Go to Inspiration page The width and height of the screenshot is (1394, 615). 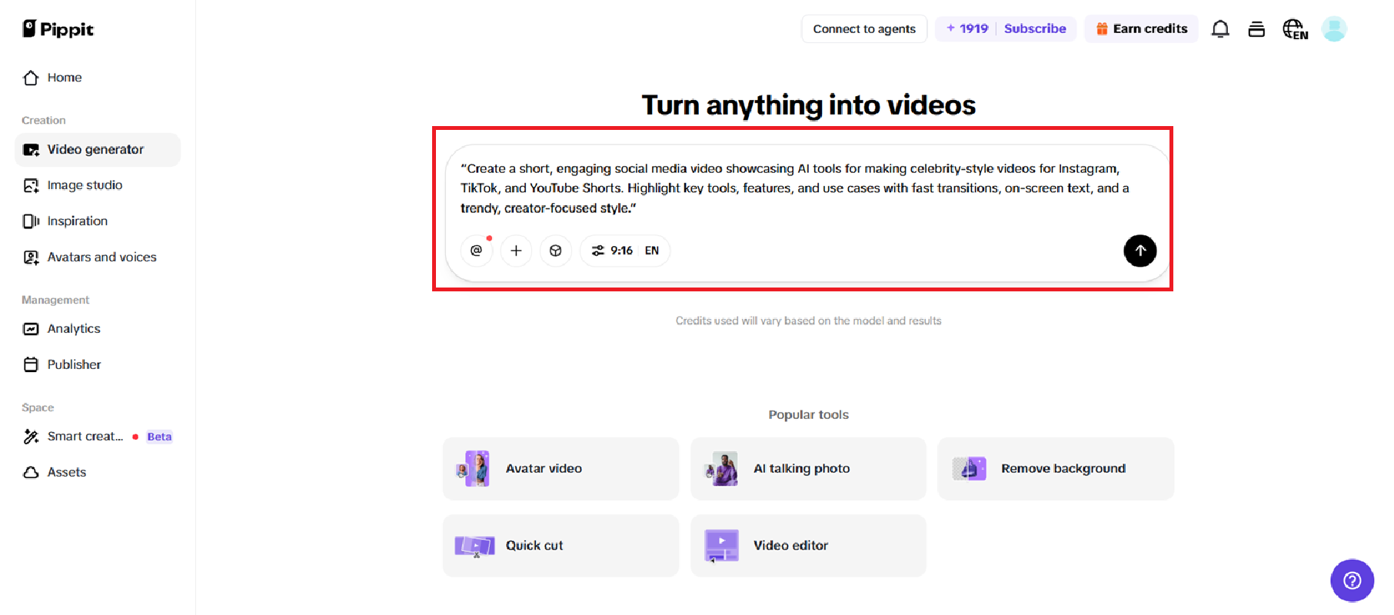[x=98, y=221]
